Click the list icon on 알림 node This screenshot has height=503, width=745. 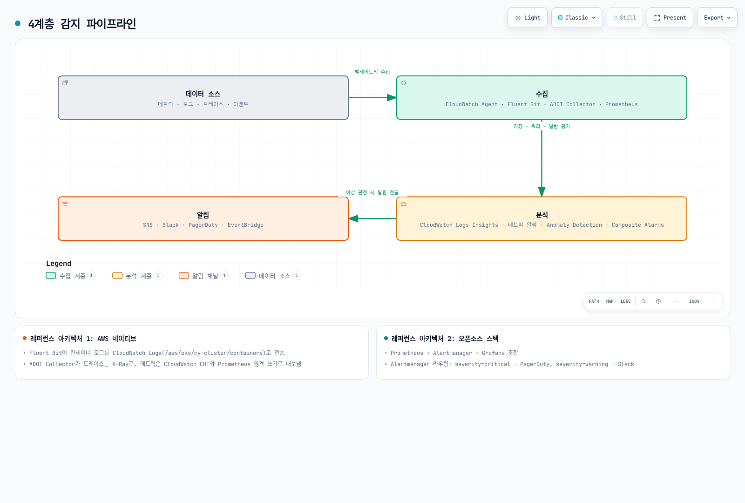point(65,204)
